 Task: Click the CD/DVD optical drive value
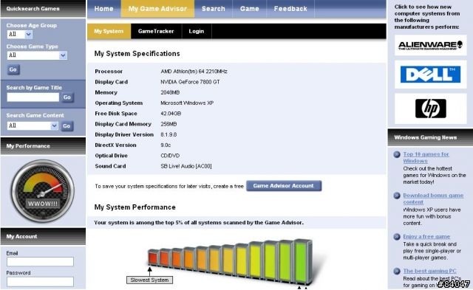pos(170,156)
